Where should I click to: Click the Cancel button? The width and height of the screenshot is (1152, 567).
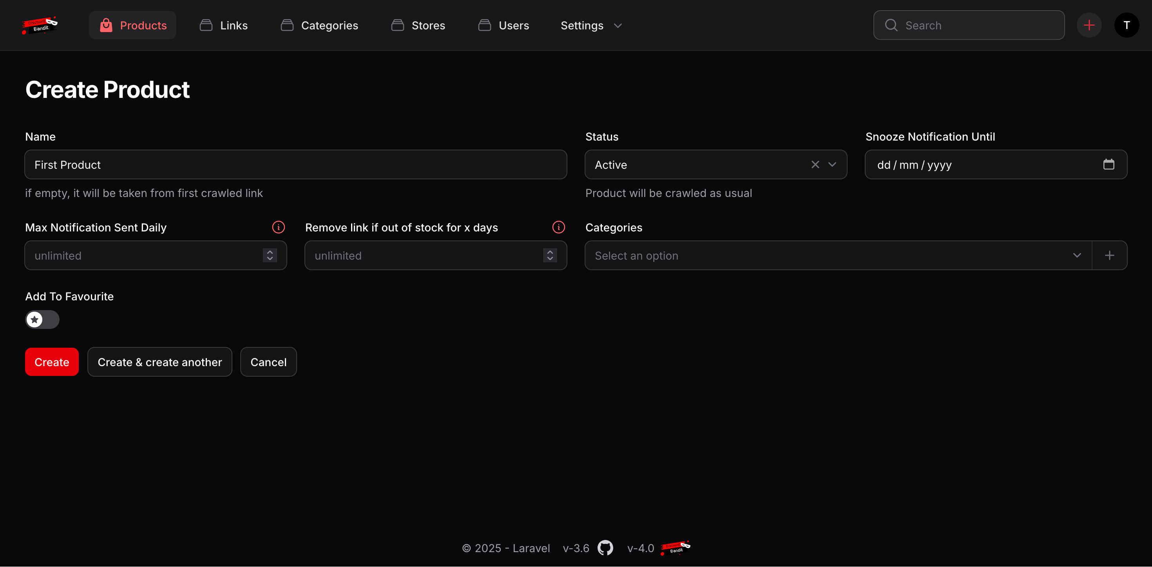pyautogui.click(x=268, y=362)
